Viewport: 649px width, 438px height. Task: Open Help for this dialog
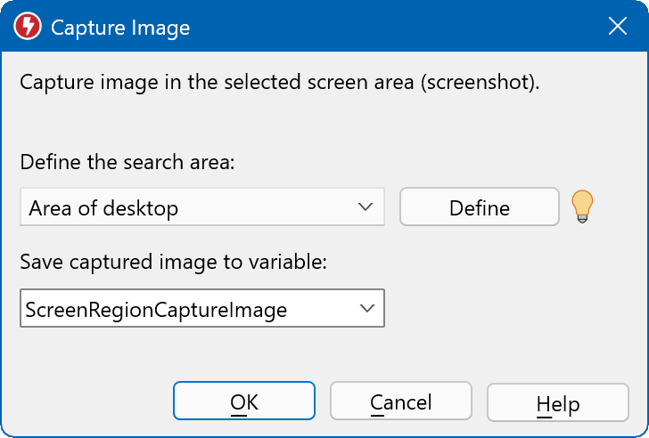click(557, 403)
